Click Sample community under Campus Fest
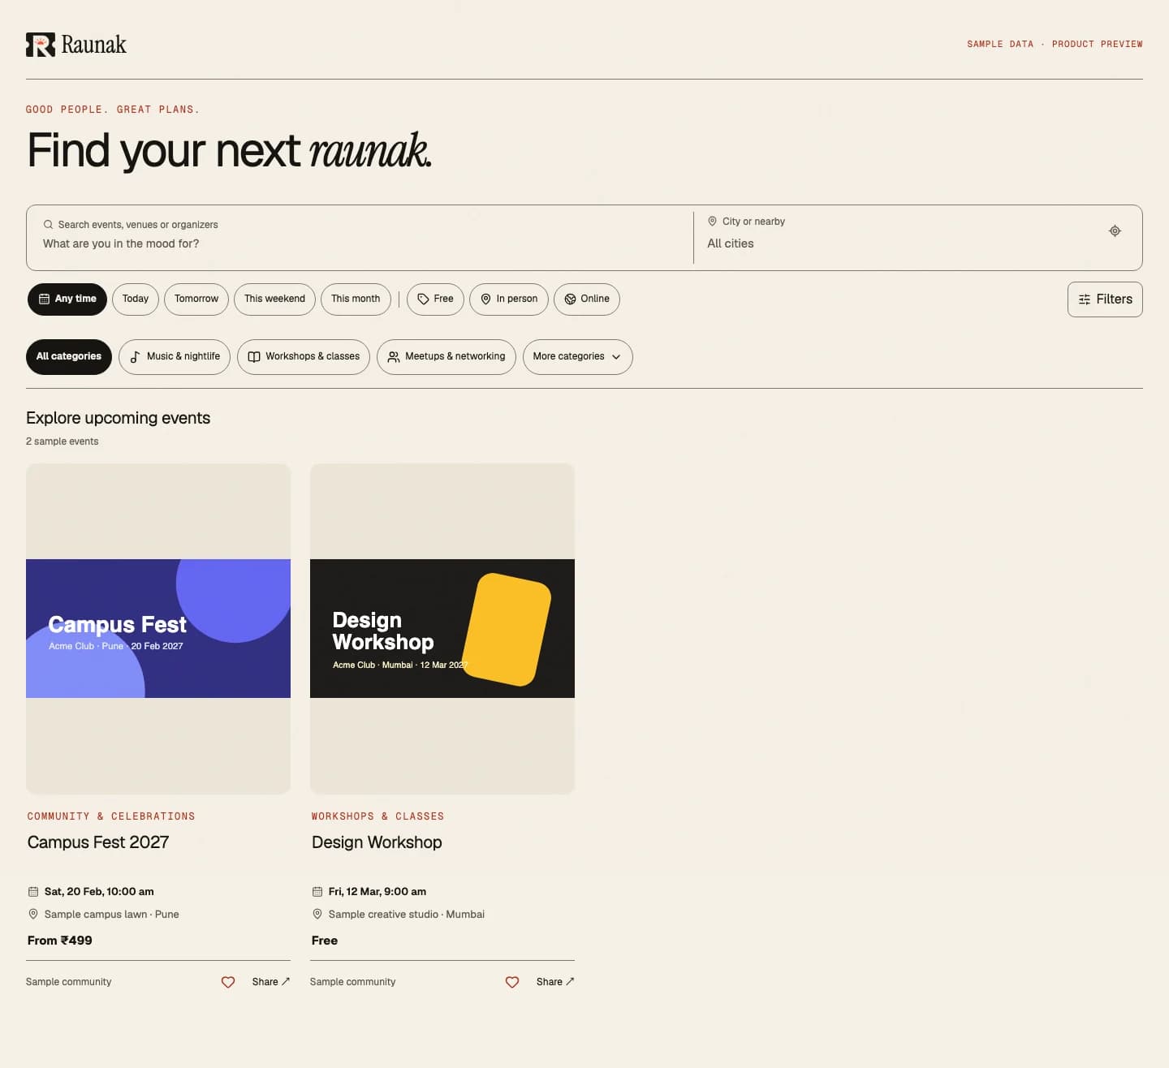Image resolution: width=1169 pixels, height=1068 pixels. tap(68, 982)
